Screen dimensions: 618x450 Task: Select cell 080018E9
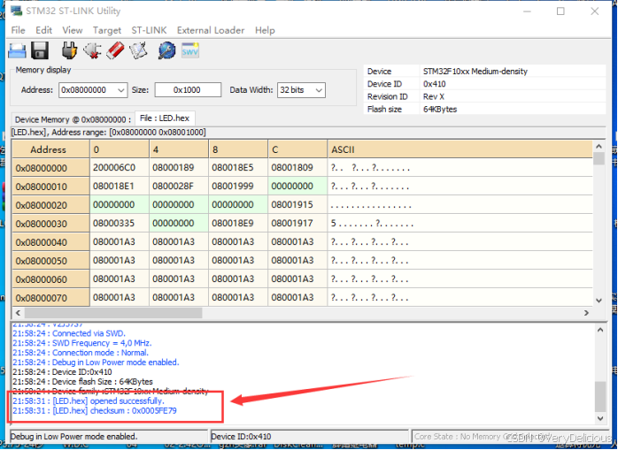tap(238, 223)
